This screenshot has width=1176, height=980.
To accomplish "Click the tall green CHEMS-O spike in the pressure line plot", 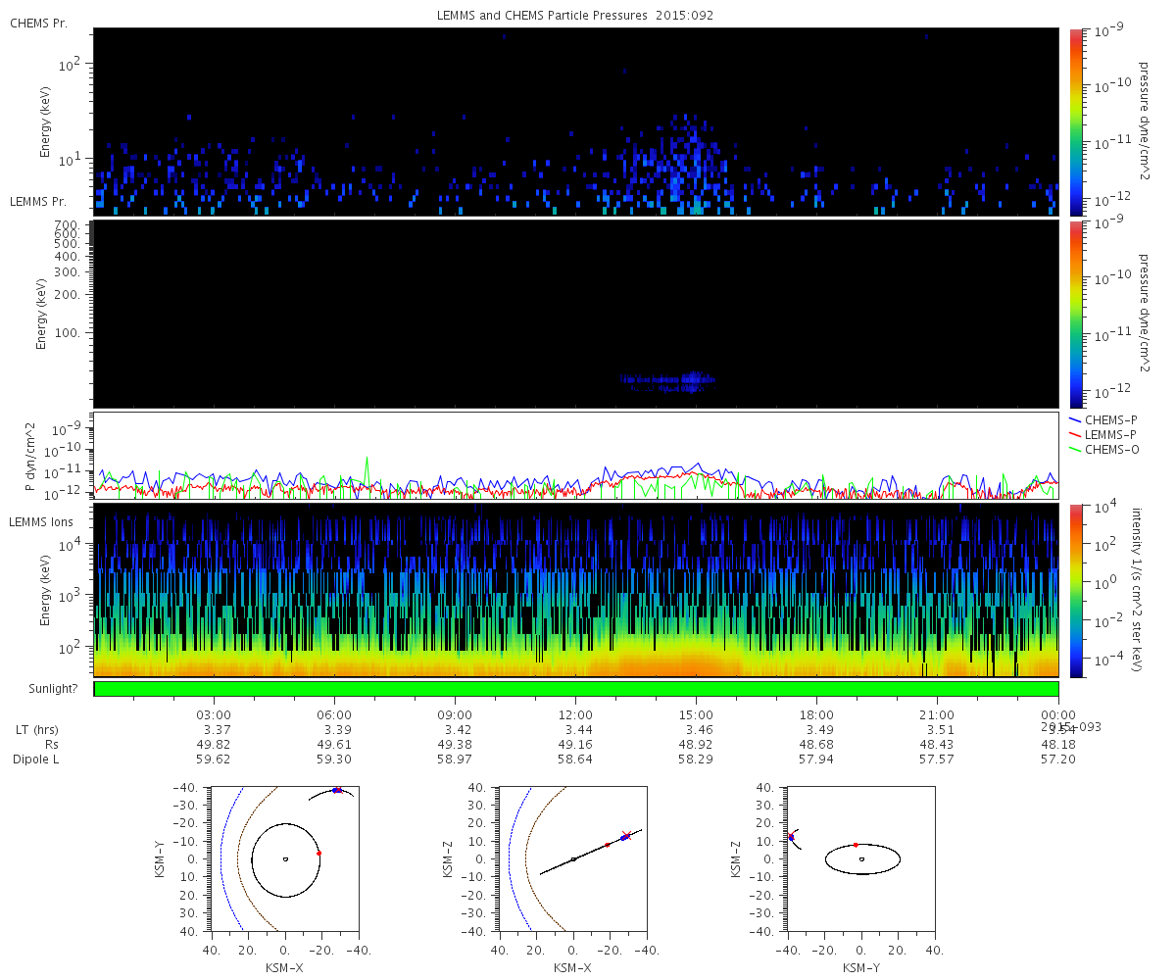I will pyautogui.click(x=367, y=461).
